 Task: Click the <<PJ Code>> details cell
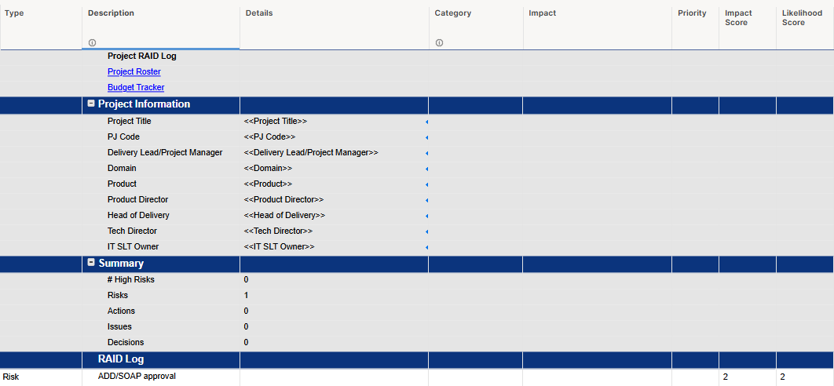335,137
